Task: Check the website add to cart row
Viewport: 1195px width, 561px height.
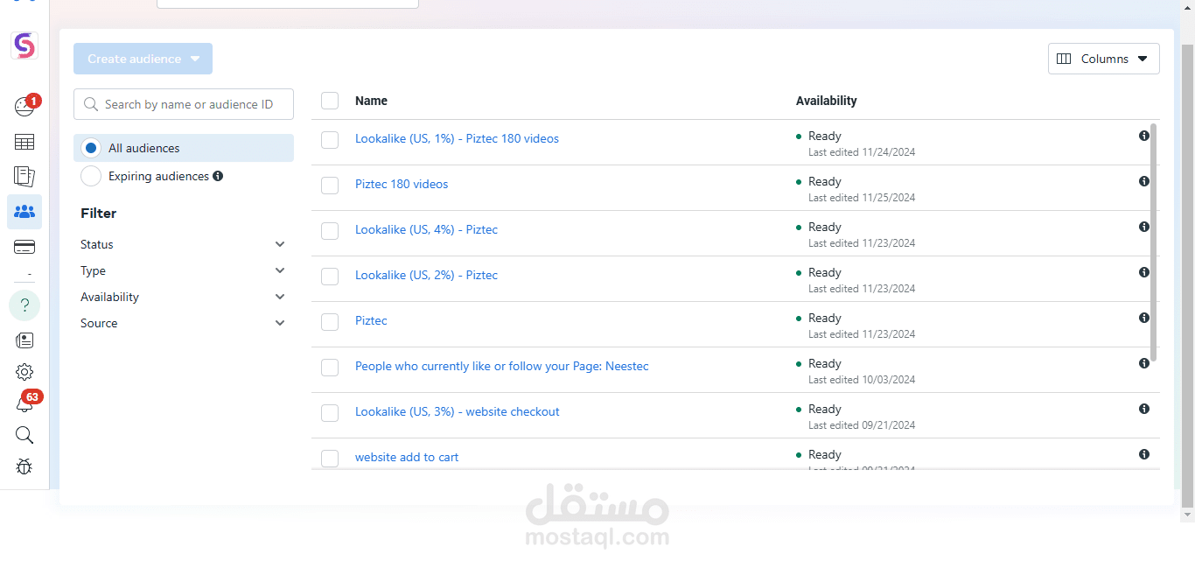Action: point(330,459)
